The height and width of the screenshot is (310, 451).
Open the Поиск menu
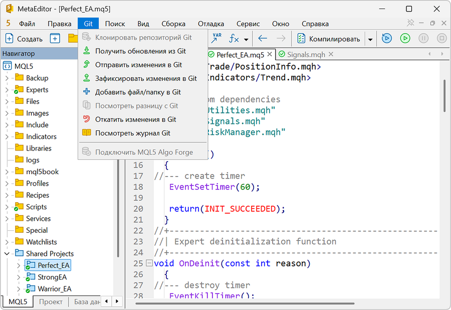pos(115,24)
